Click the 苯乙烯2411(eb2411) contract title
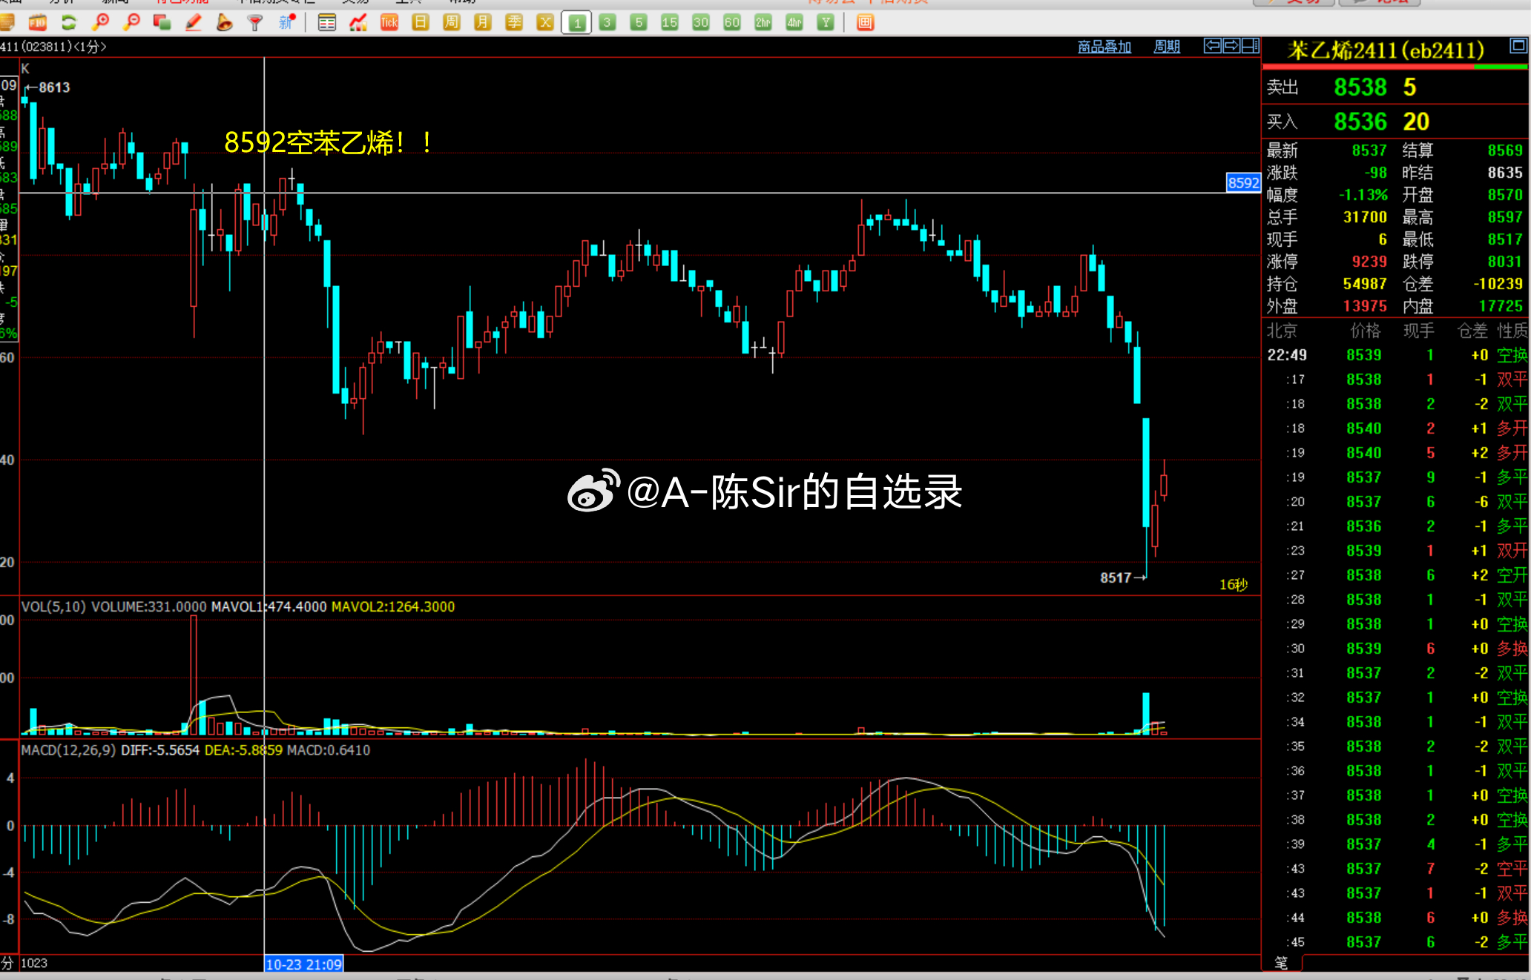 coord(1386,50)
